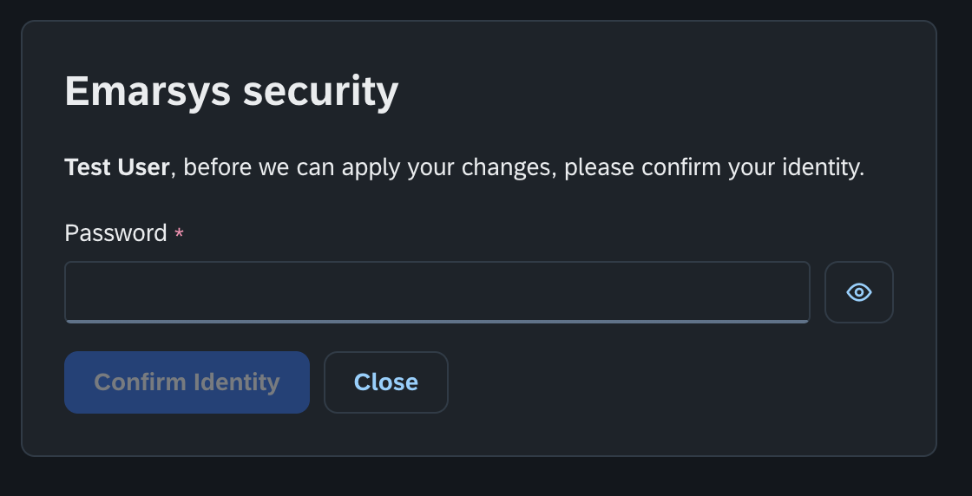The image size is (972, 496).
Task: Click the outlined Close button
Action: [x=385, y=382]
